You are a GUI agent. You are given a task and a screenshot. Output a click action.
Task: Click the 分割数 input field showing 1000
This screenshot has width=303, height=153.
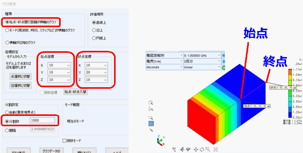point(41,121)
